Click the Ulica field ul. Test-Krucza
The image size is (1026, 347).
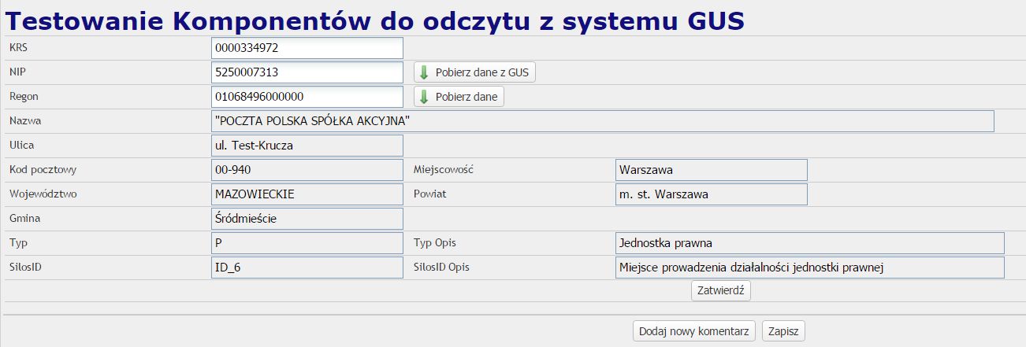pos(307,146)
